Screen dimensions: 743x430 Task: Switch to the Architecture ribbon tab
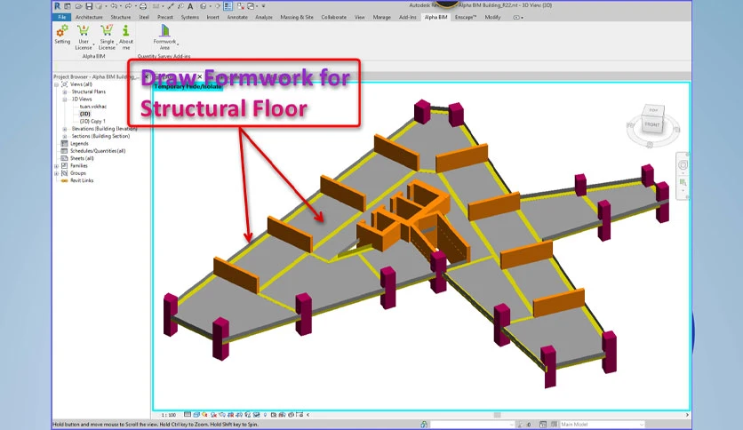[89, 17]
